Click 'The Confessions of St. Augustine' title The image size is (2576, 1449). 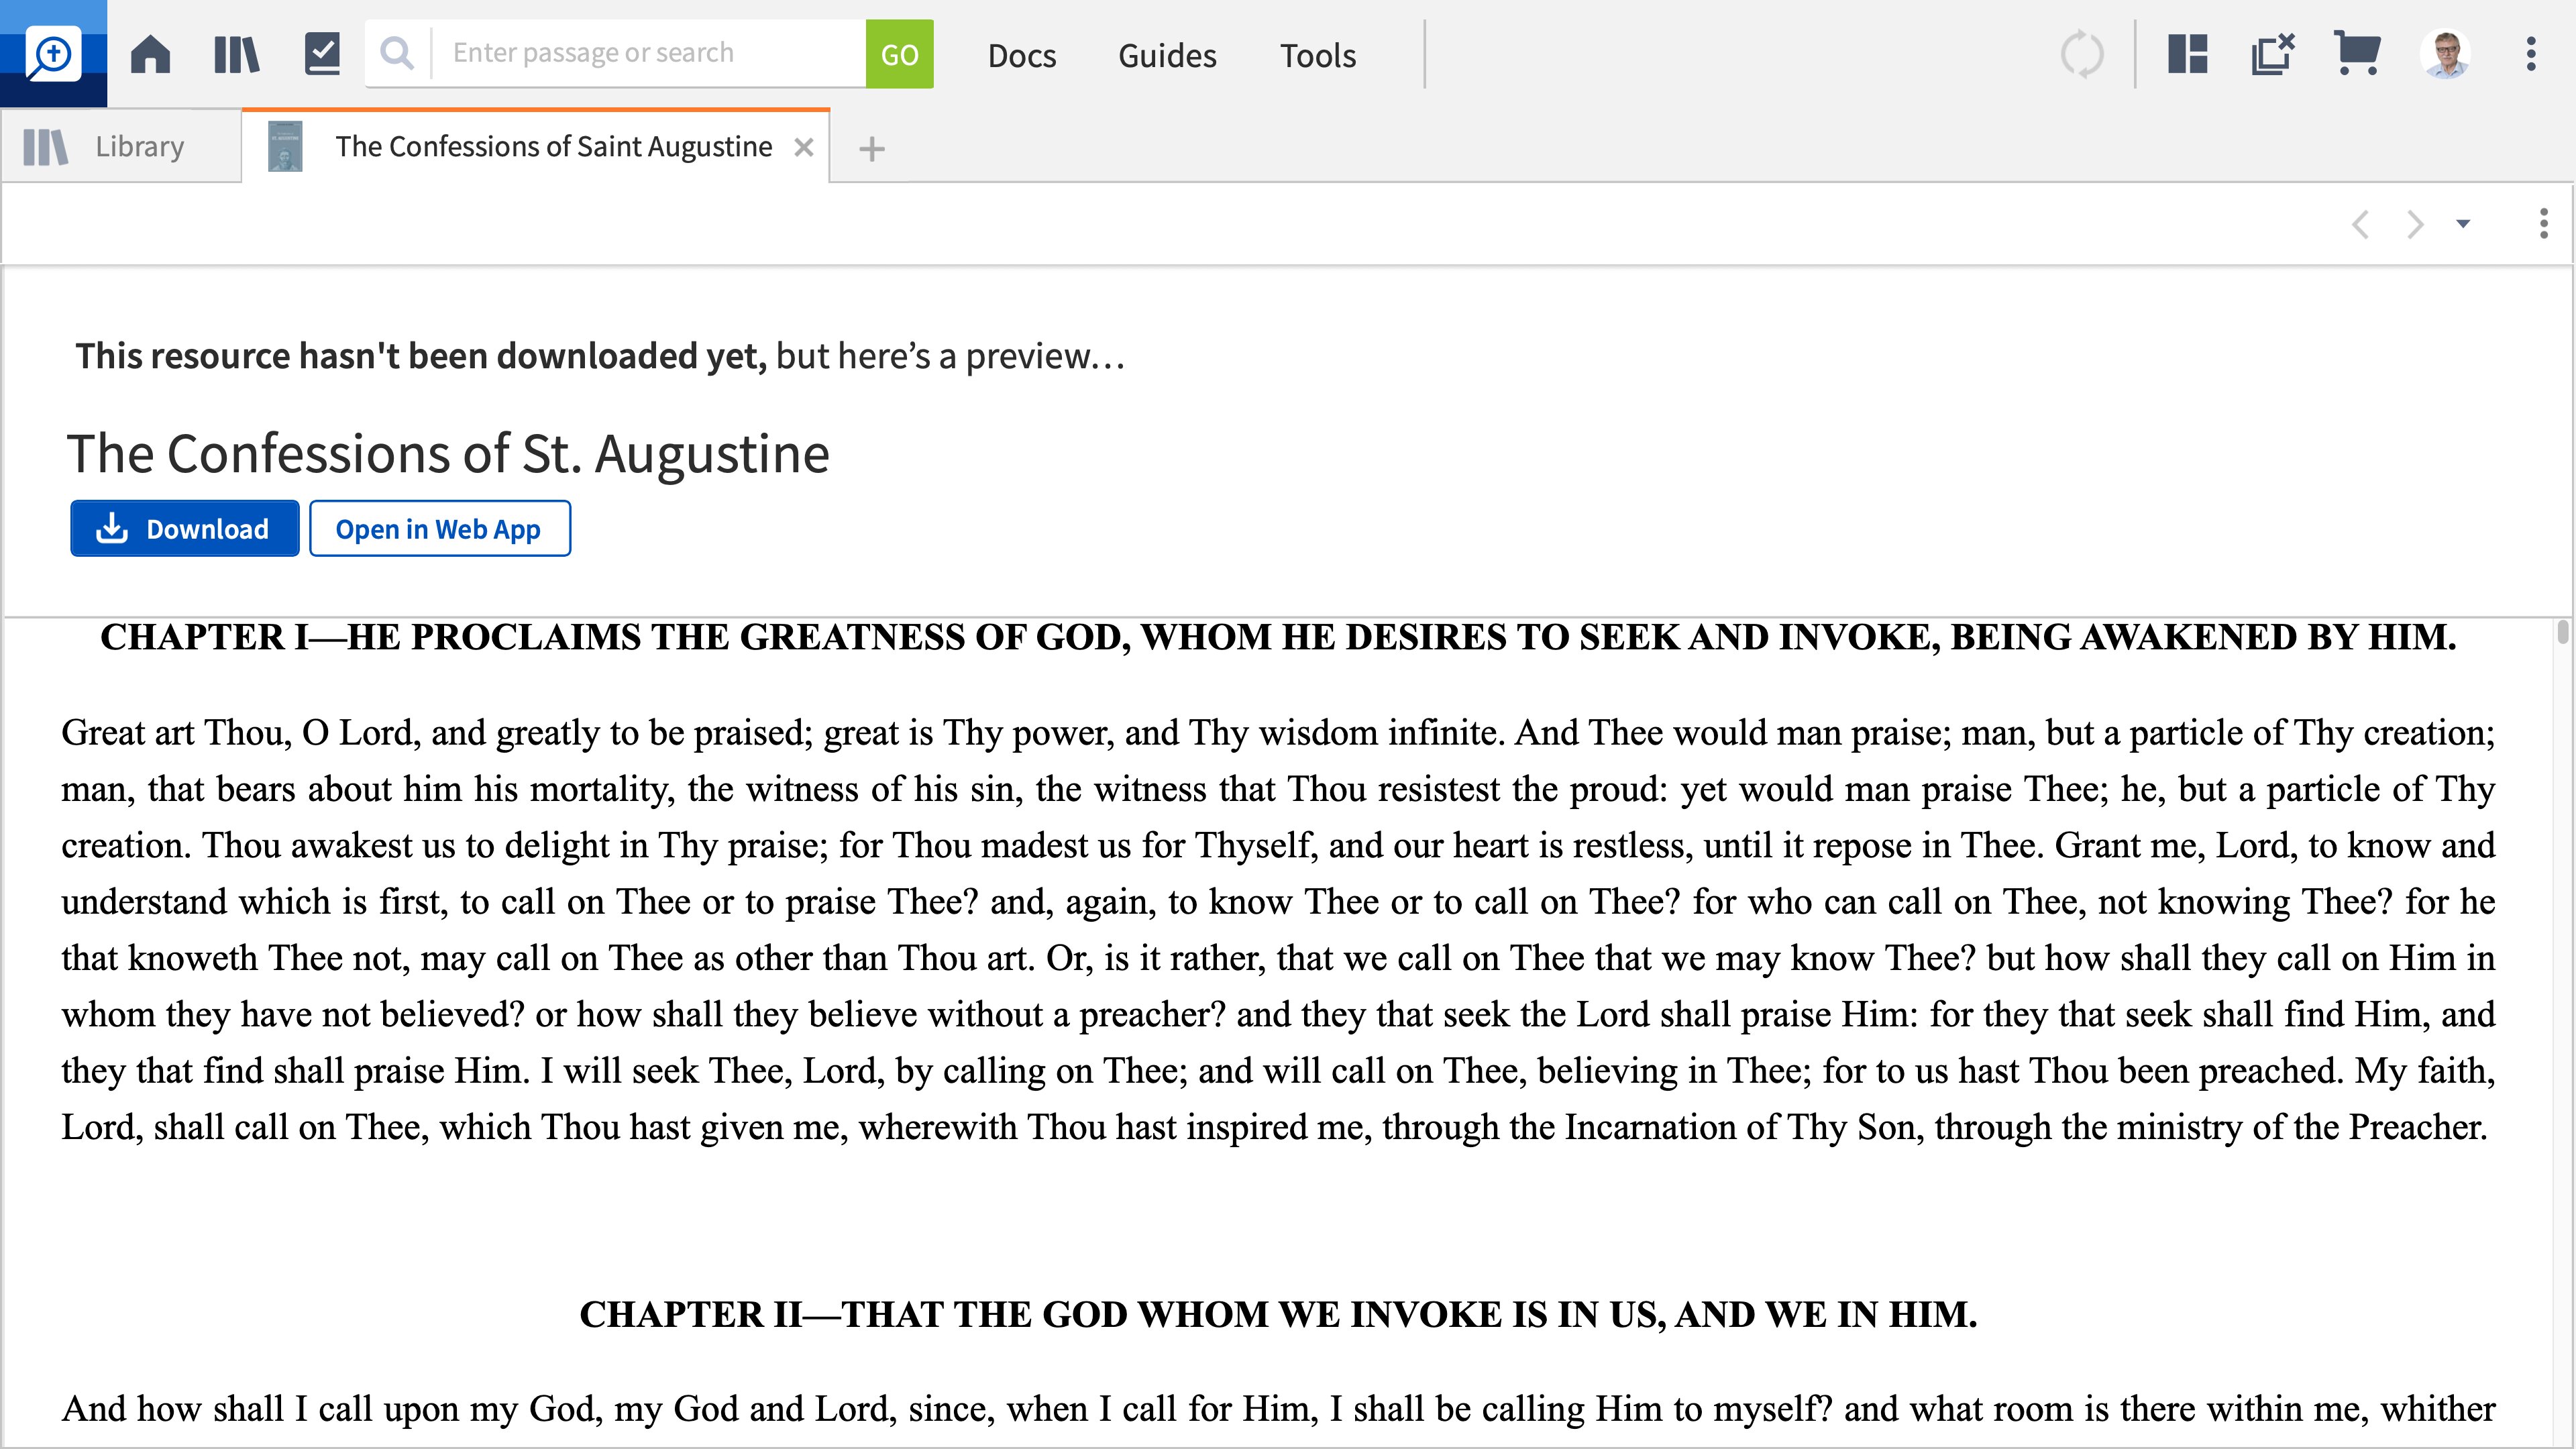[x=448, y=453]
